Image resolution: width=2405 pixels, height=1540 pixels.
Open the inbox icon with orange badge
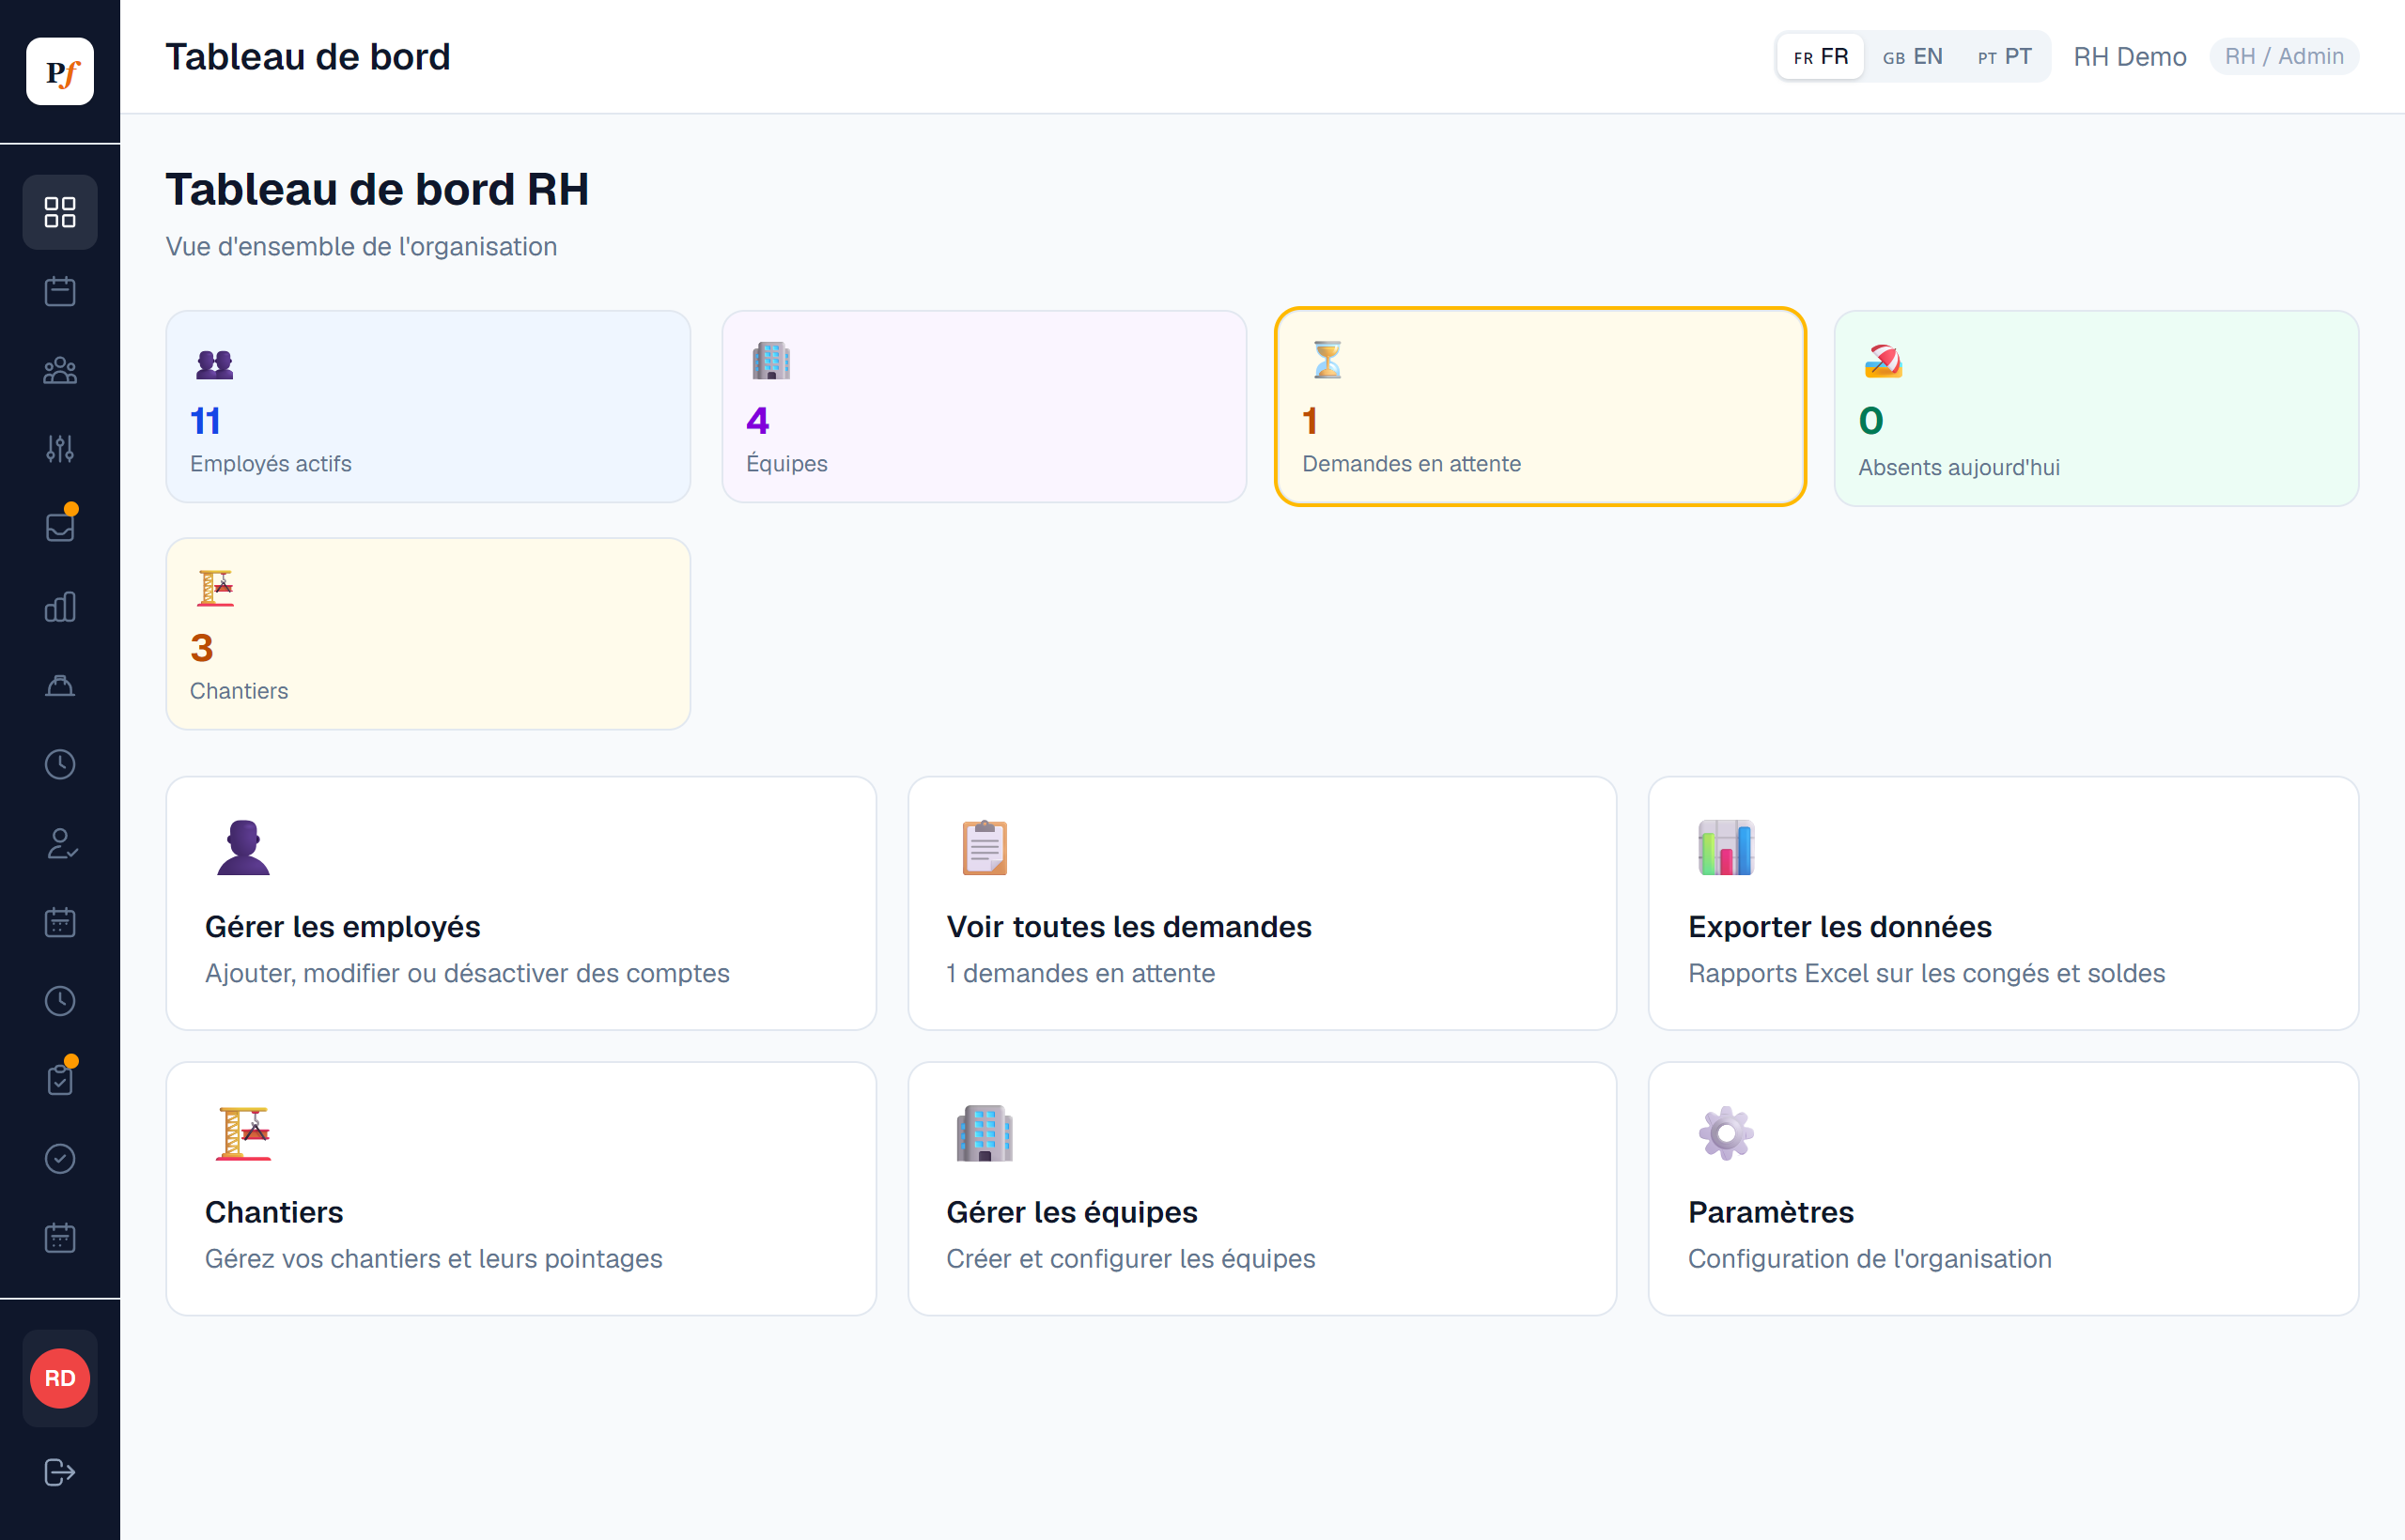coord(60,527)
